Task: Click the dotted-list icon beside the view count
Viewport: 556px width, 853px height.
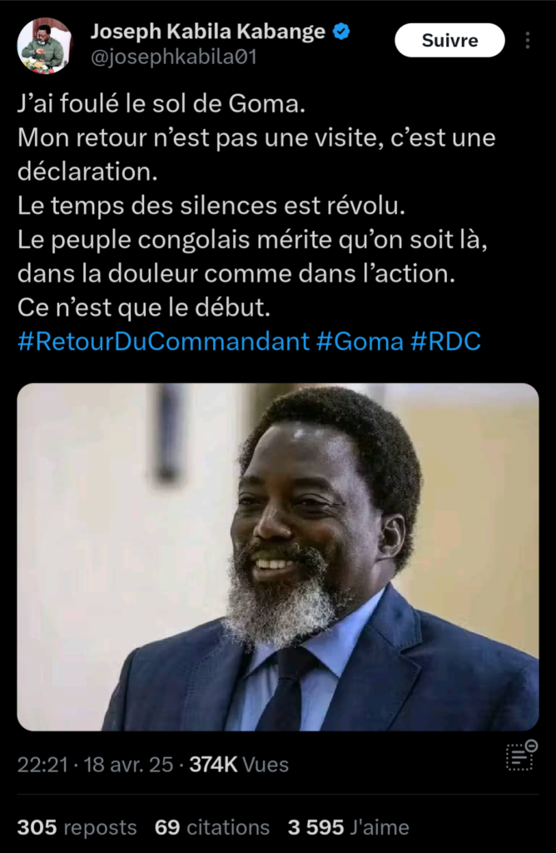Action: tap(521, 755)
